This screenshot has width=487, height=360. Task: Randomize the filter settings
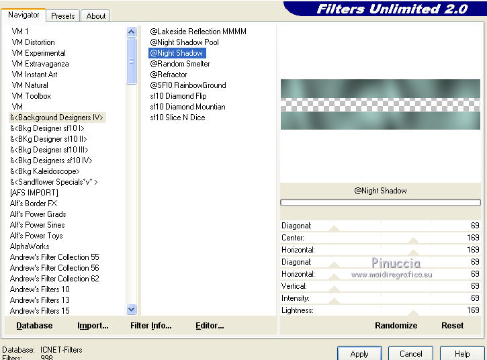point(396,326)
